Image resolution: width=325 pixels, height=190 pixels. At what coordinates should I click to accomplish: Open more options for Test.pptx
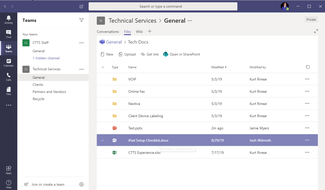(x=307, y=128)
